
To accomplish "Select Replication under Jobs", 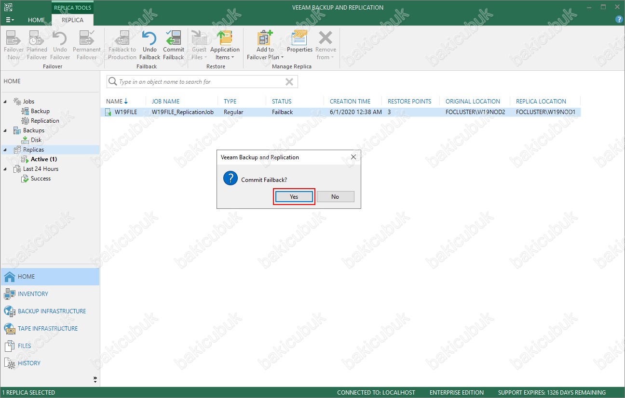I will pyautogui.click(x=45, y=121).
